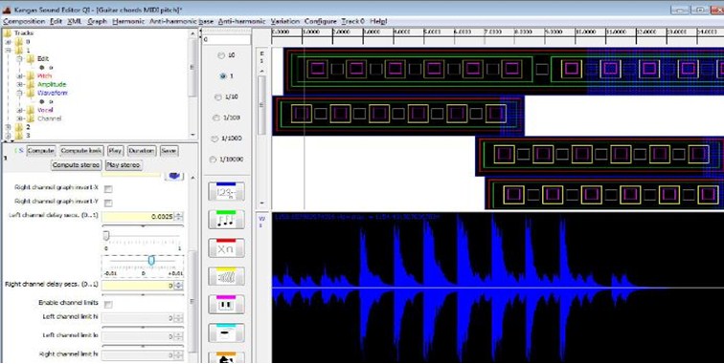
Task: Select the green-topped music notes icon
Action: pos(226,220)
